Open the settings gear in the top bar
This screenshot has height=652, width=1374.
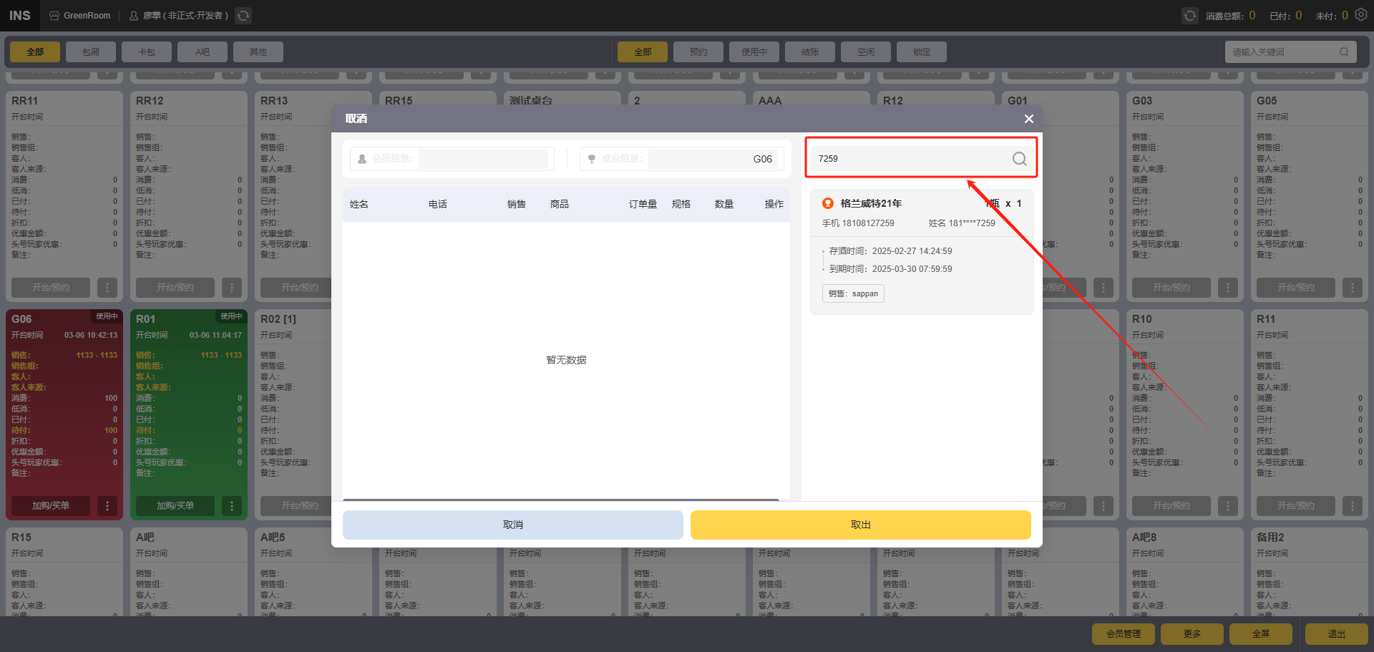[1361, 15]
